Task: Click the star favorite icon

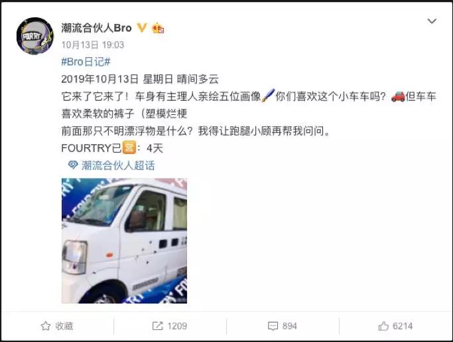Action: click(46, 326)
